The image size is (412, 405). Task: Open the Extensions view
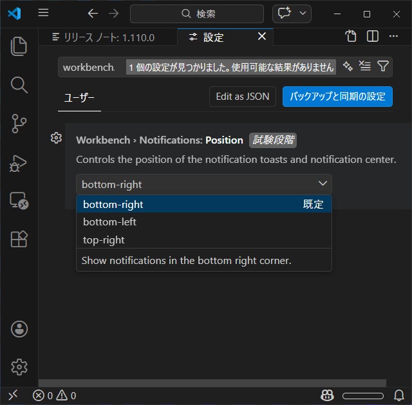coord(19,239)
